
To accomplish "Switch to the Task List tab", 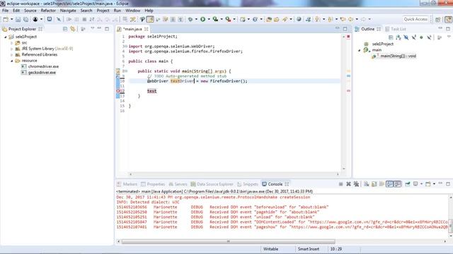I will pyautogui.click(x=396, y=29).
